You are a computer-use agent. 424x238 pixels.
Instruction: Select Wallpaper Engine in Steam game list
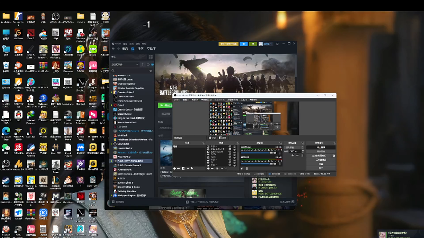tap(132, 195)
